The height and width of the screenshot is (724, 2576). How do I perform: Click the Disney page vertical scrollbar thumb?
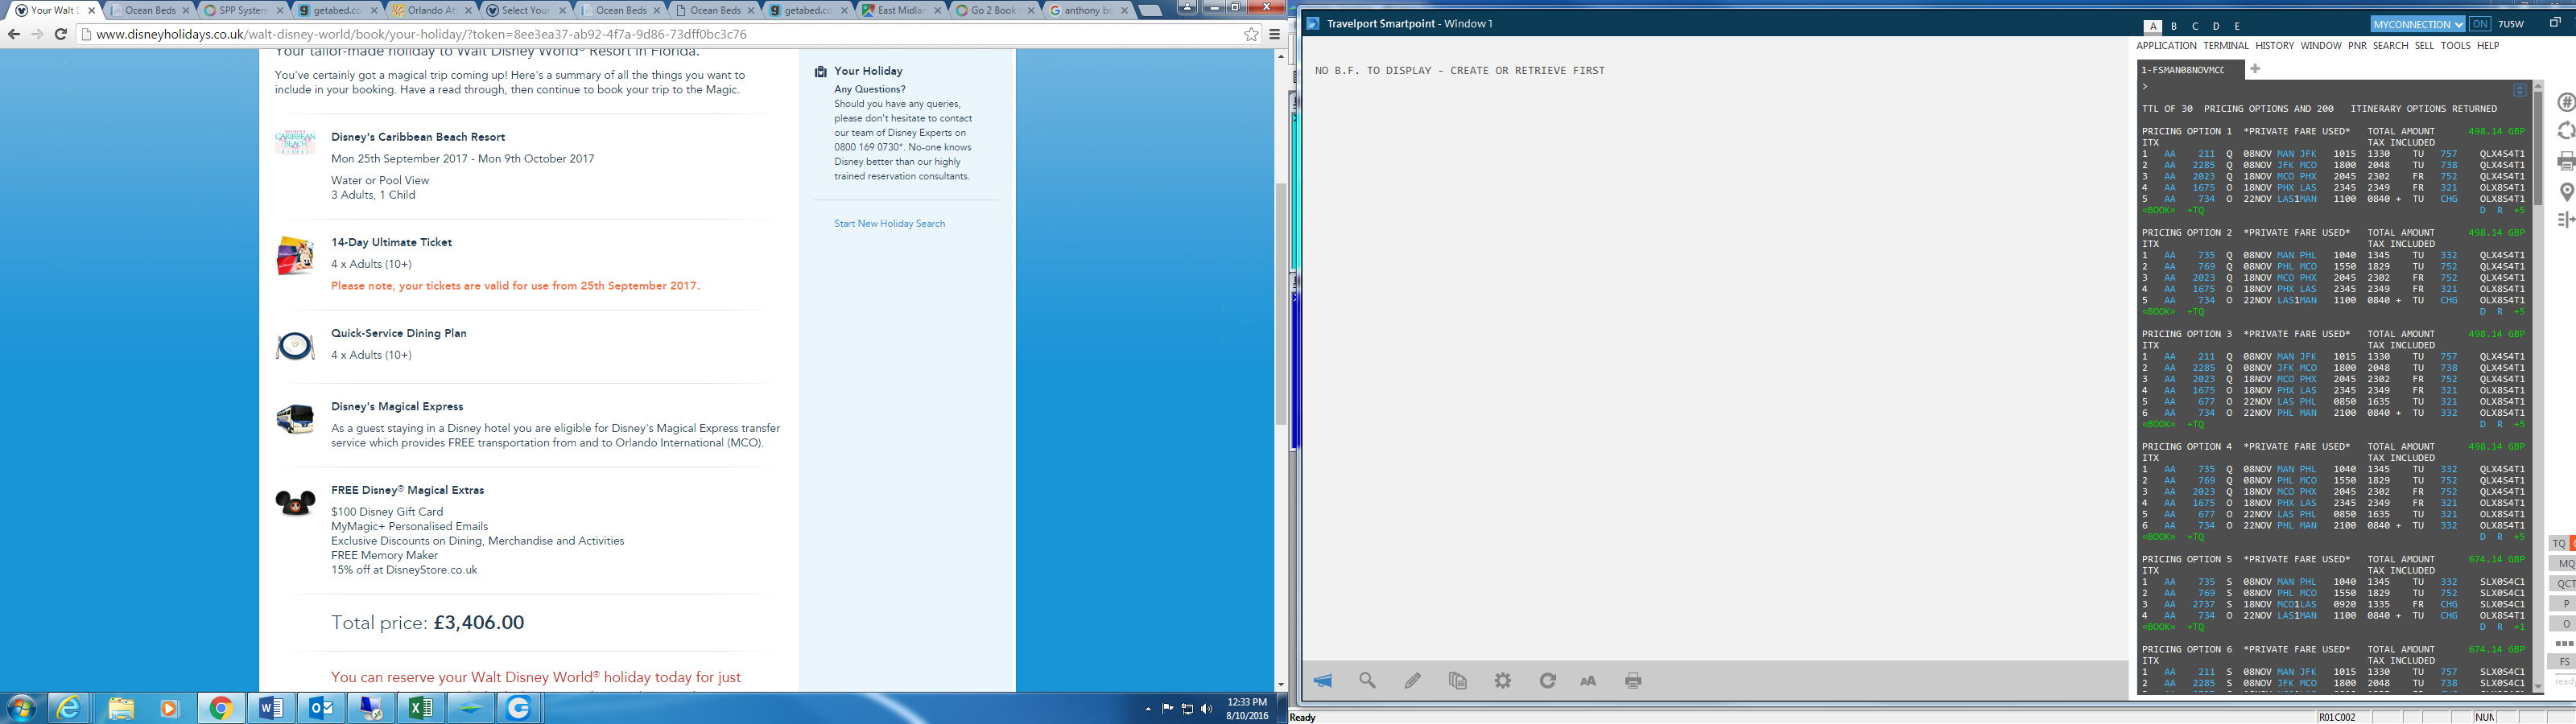(x=1281, y=304)
